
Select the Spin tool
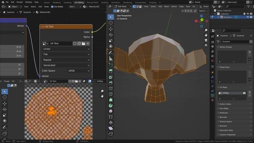(111, 106)
